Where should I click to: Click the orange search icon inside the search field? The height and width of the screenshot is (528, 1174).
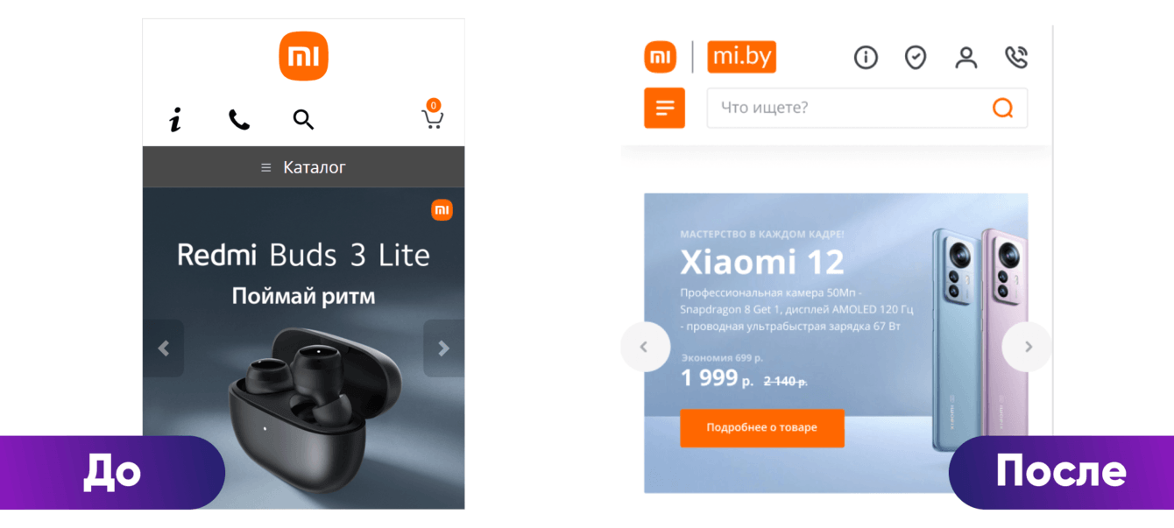[x=1002, y=108]
